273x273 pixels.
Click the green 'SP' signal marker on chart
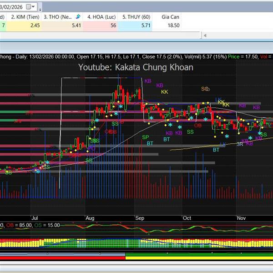coord(146,137)
